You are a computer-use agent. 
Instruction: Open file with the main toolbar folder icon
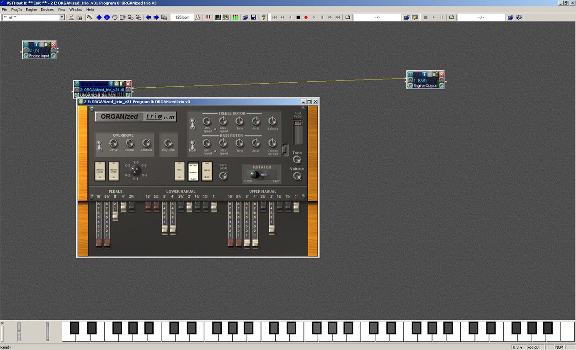tap(245, 17)
